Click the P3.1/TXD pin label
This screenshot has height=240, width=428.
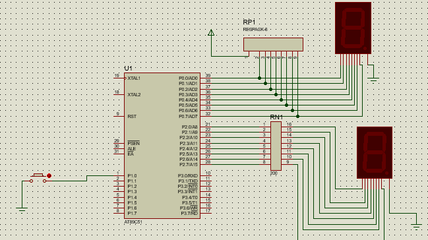(188, 181)
